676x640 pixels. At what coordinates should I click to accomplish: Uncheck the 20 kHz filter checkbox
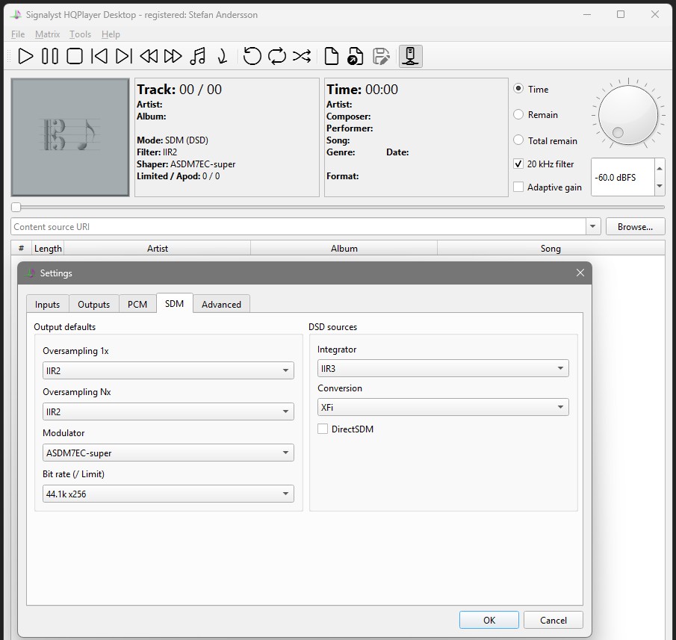tap(518, 164)
